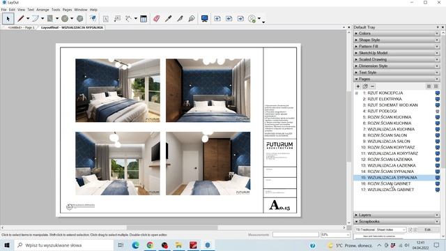Image resolution: width=446 pixels, height=251 pixels.
Task: Click the Add Page toolbar icon
Action: point(217,19)
